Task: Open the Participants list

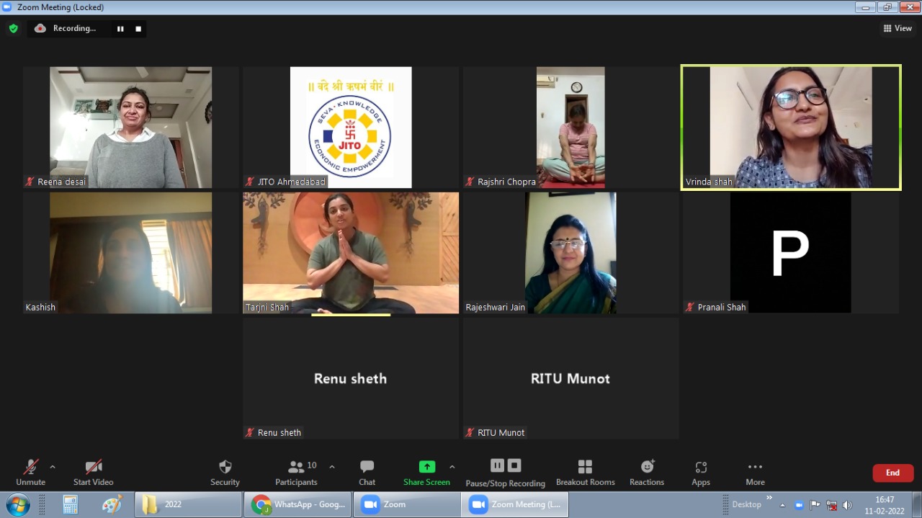Action: click(x=296, y=467)
